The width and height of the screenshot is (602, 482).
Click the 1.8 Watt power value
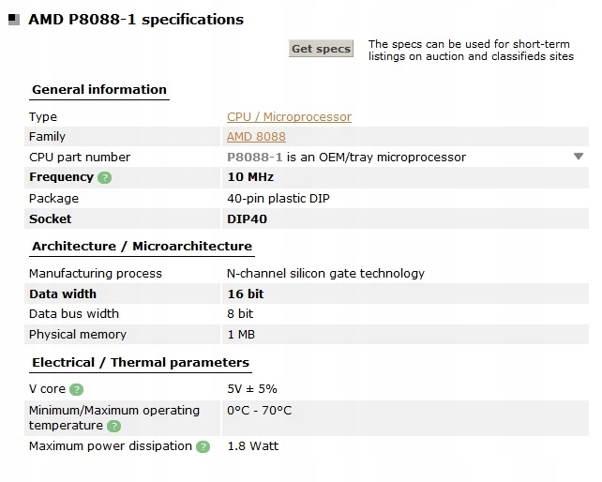pyautogui.click(x=253, y=446)
